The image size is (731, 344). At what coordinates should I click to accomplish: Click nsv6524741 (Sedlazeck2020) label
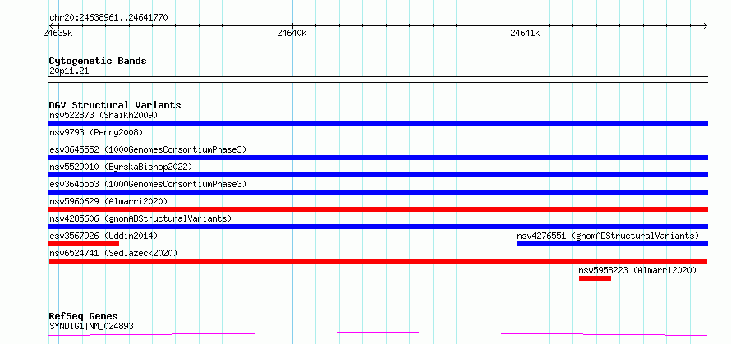[x=113, y=253]
